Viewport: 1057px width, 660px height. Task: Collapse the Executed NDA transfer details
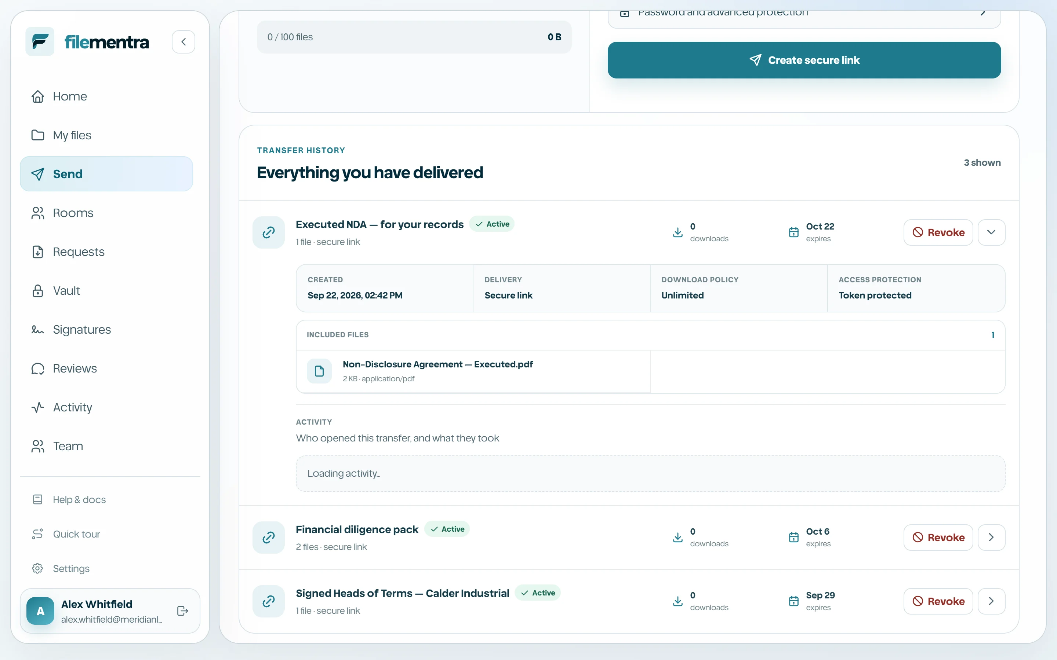(x=991, y=232)
